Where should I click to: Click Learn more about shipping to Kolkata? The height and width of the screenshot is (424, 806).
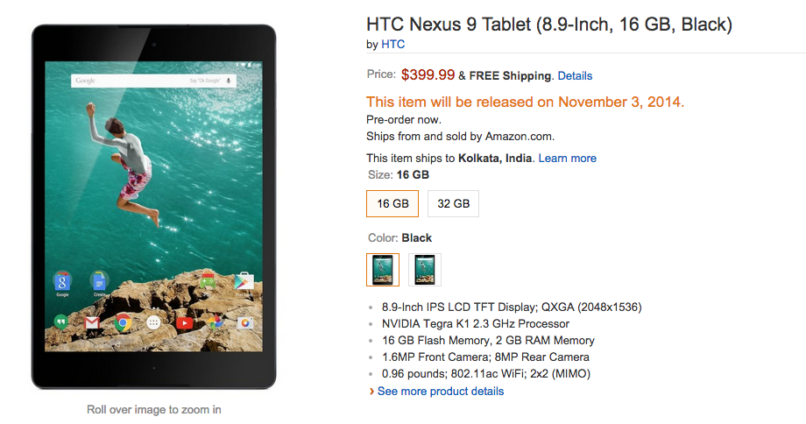567,159
